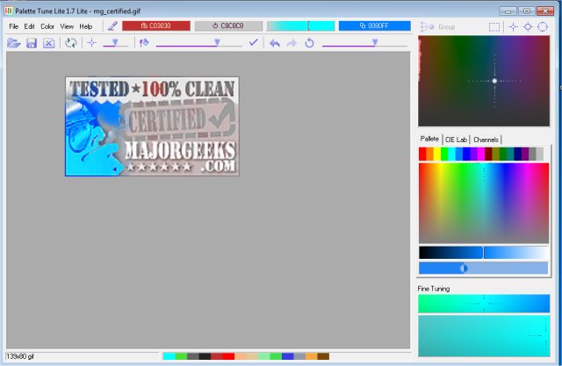Maximize the Palette Tune Lite window
Viewport: 562px width, 366px height.
(527, 11)
